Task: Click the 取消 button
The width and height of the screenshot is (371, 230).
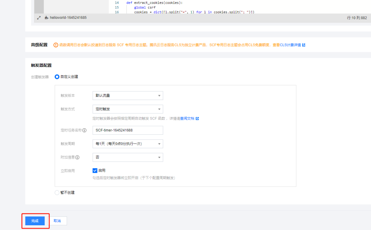Action: coord(57,221)
